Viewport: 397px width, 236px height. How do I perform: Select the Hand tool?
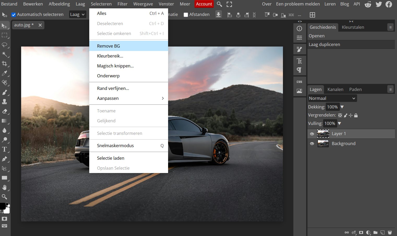click(x=4, y=187)
